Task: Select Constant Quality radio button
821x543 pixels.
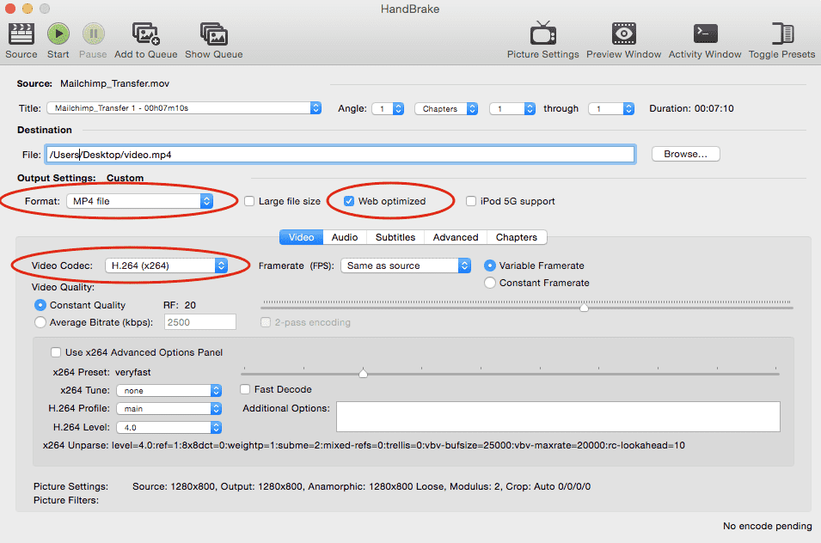Action: [40, 305]
